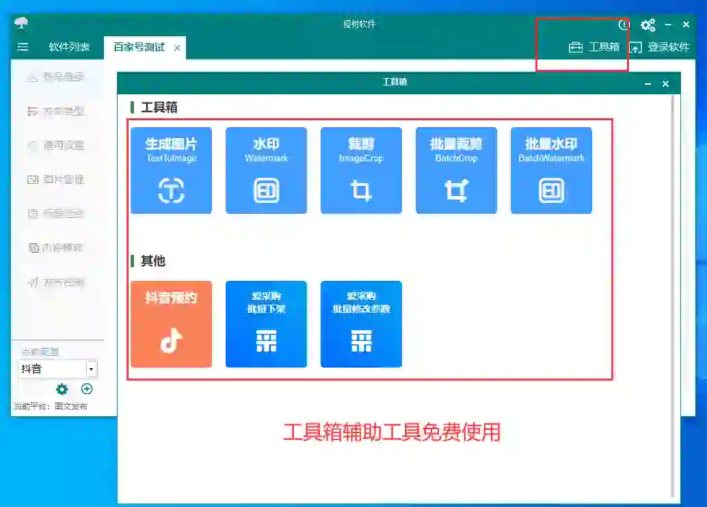707x507 pixels.
Task: Open the 爱采购批量下架 tool
Action: click(x=266, y=323)
